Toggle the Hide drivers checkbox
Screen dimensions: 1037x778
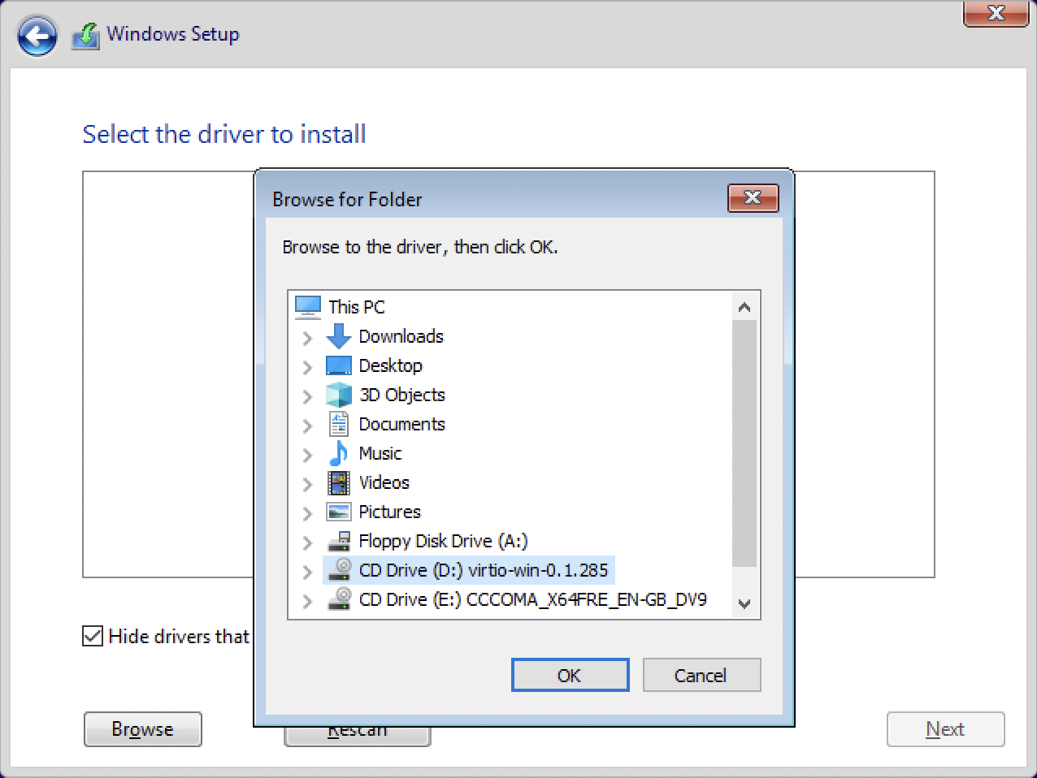click(x=93, y=636)
